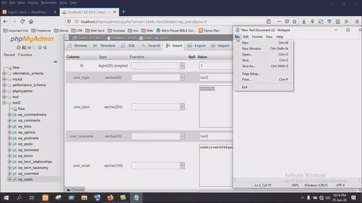The width and height of the screenshot is (362, 203).
Task: Open the XAMPP icon in the taskbar
Action: [45, 197]
